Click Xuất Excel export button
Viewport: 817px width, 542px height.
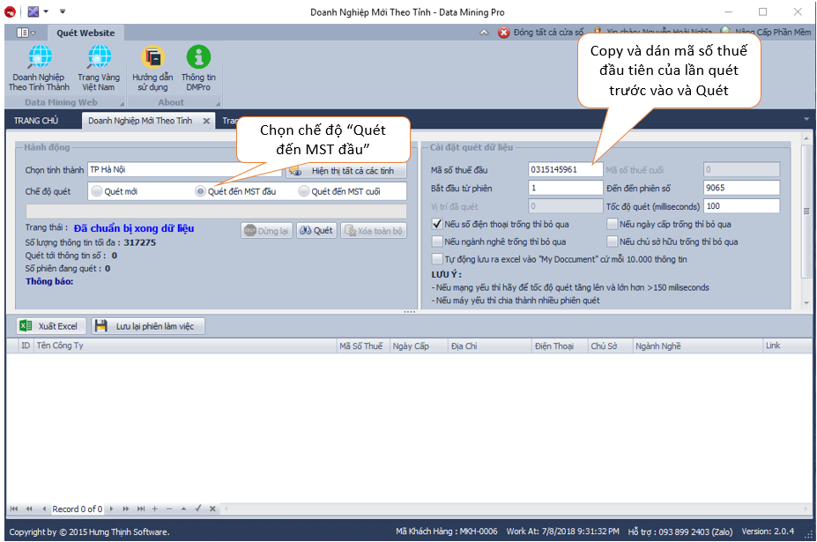tap(48, 326)
